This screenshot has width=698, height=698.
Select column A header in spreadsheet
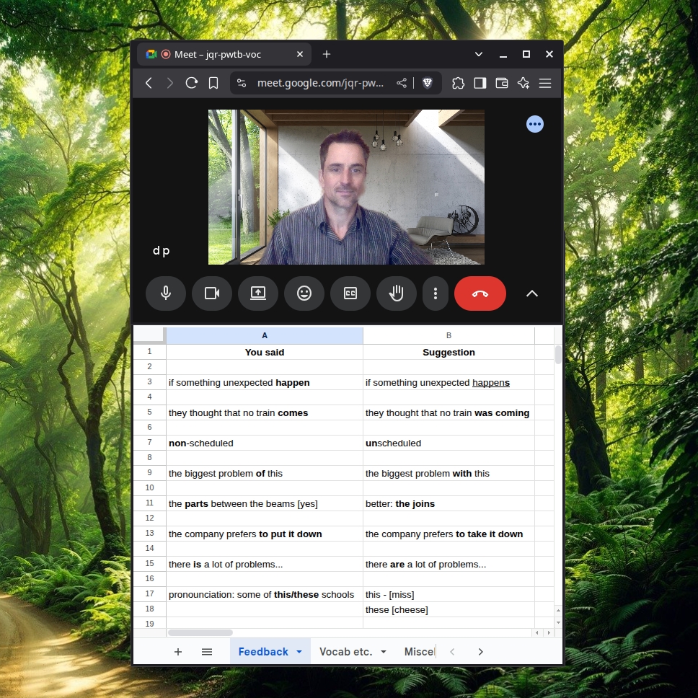click(265, 335)
